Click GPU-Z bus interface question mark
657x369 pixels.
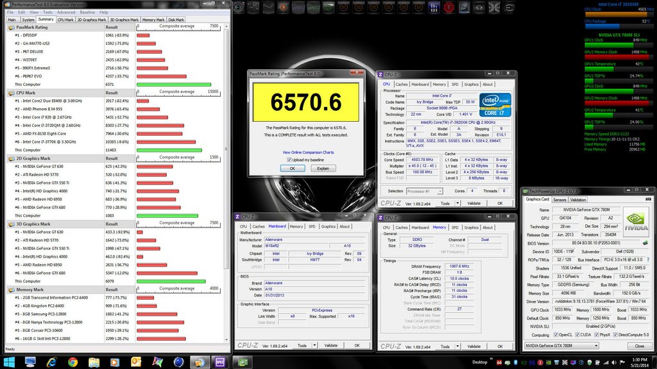[x=648, y=260]
